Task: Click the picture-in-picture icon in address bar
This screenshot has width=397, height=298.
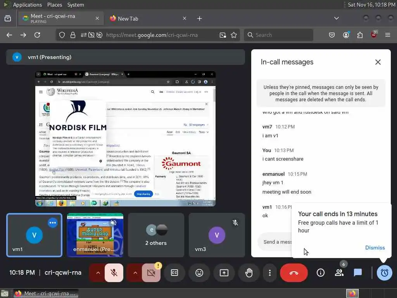Action: (x=223, y=35)
